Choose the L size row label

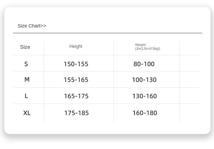pos(26,96)
